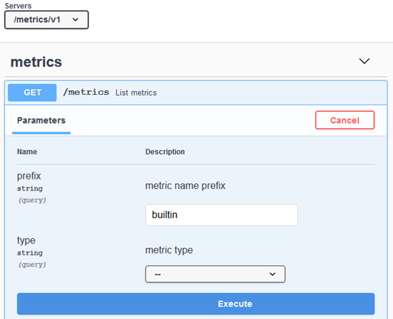The image size is (393, 319).
Task: Focus the prefix input containing builtin
Action: click(x=221, y=215)
